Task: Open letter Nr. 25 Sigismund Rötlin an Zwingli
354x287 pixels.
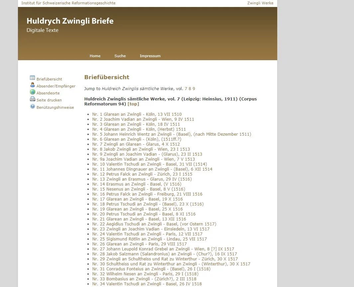Action: point(150,239)
